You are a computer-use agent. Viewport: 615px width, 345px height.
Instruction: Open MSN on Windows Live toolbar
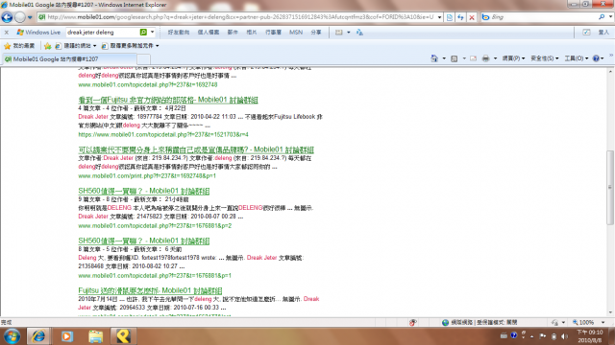pos(296,33)
